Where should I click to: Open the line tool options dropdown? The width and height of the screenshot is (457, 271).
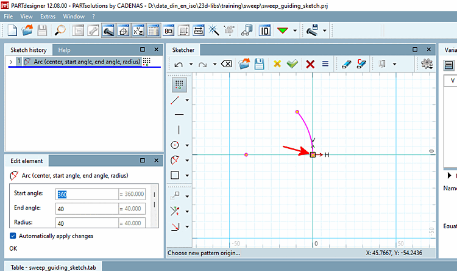187,100
